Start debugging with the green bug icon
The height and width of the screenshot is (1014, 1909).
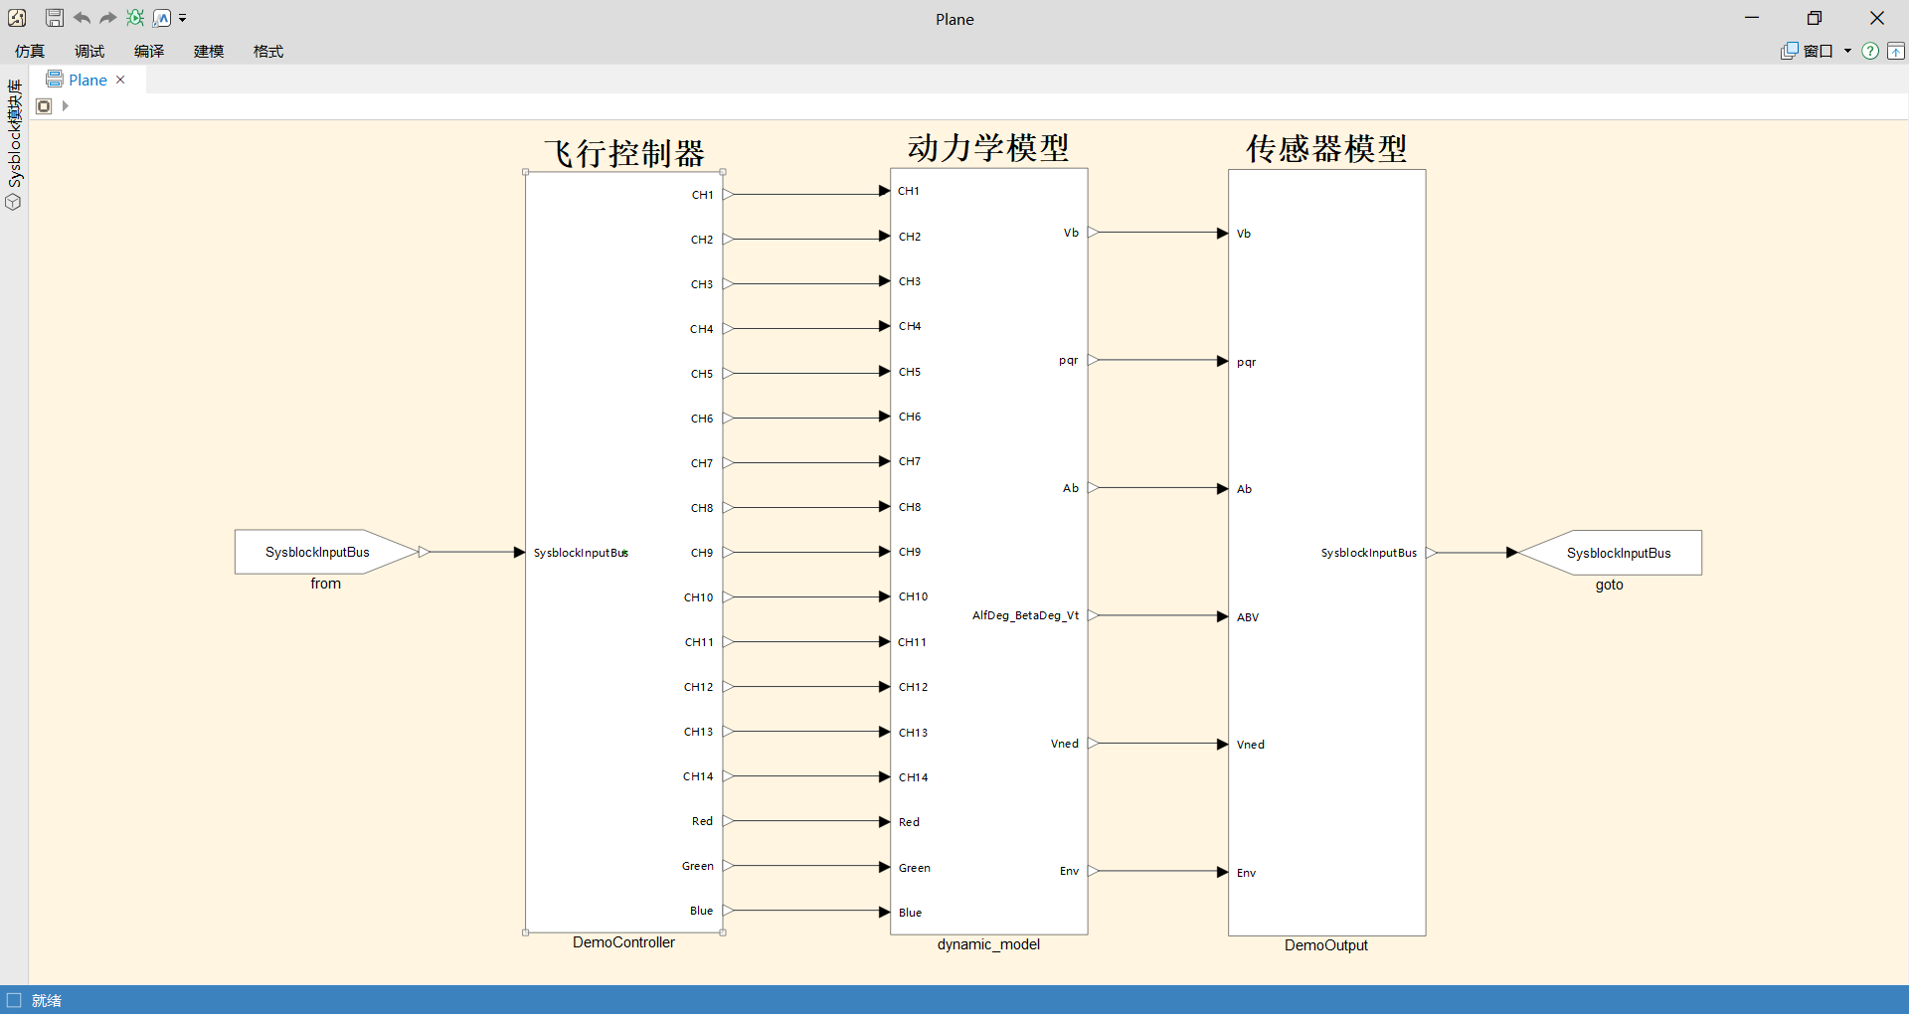pyautogui.click(x=135, y=17)
